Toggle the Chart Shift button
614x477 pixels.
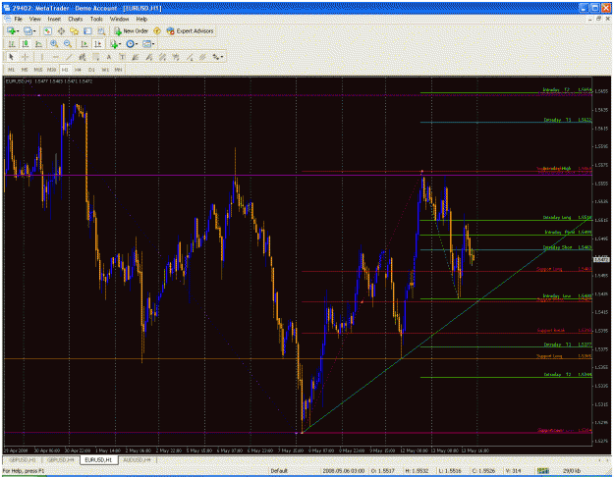coord(98,44)
